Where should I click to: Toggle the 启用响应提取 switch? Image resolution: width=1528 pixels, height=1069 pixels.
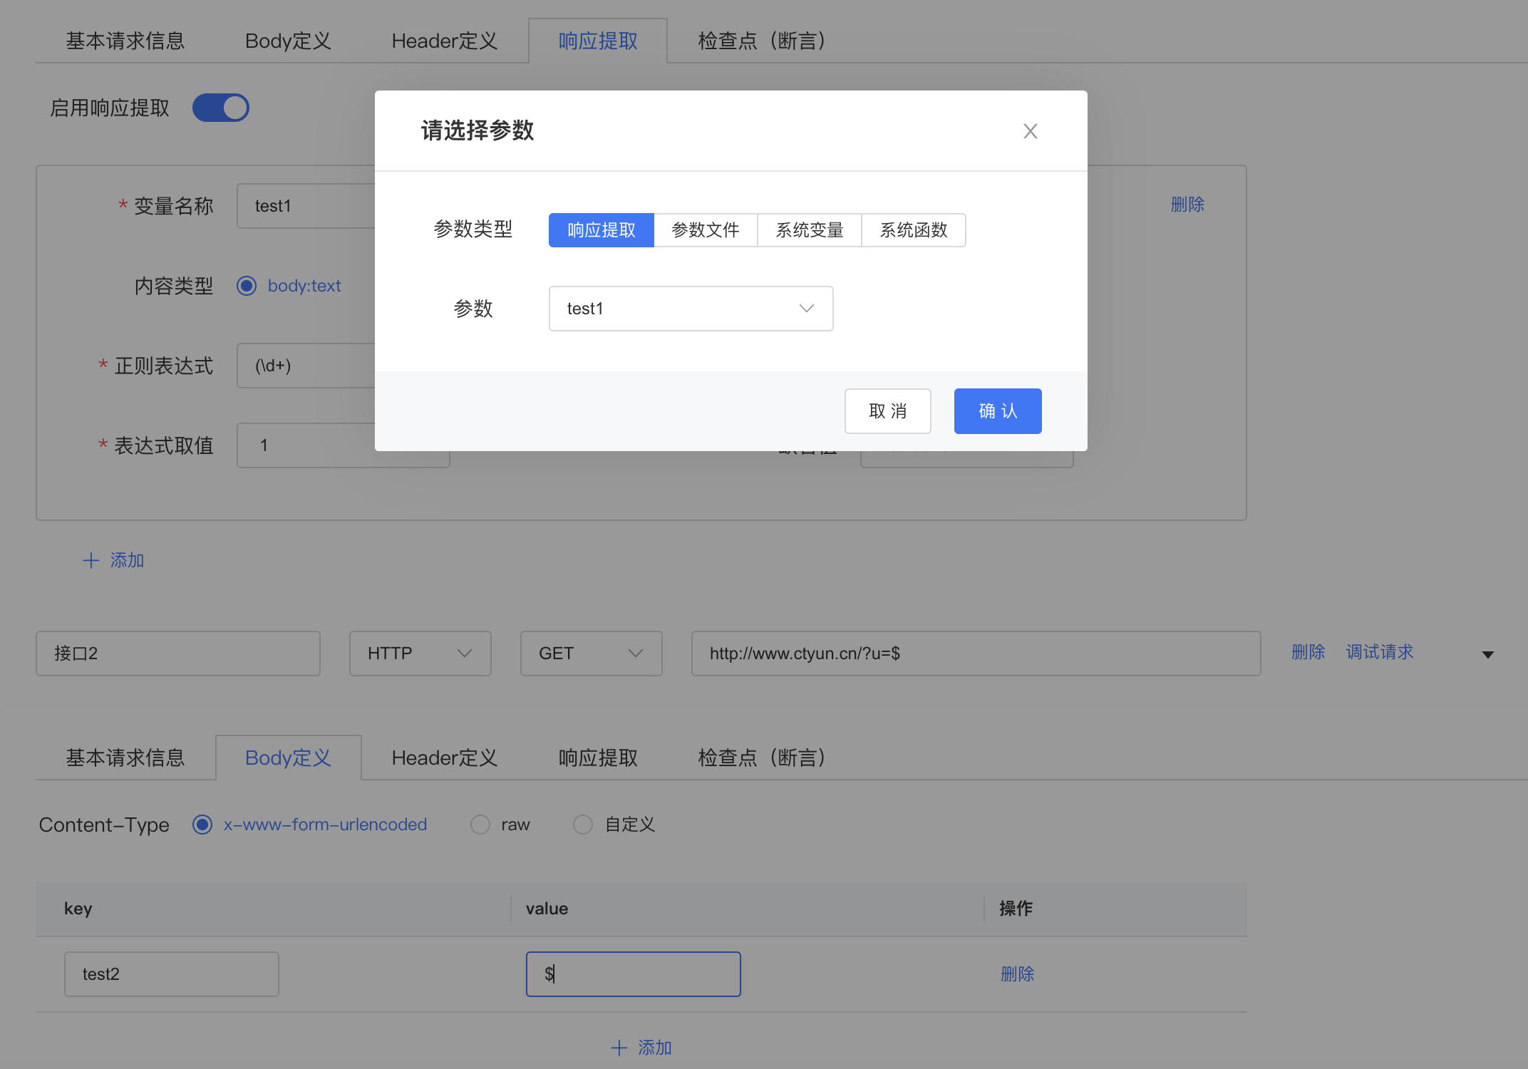221,108
